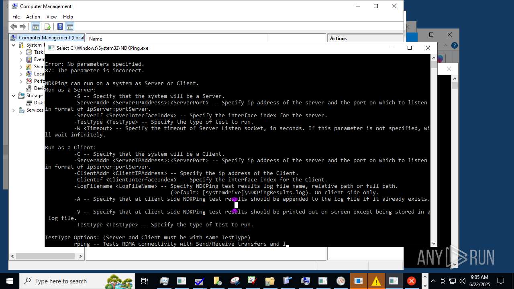
Task: Open the yellow folder taskbar icon
Action: (x=270, y=281)
